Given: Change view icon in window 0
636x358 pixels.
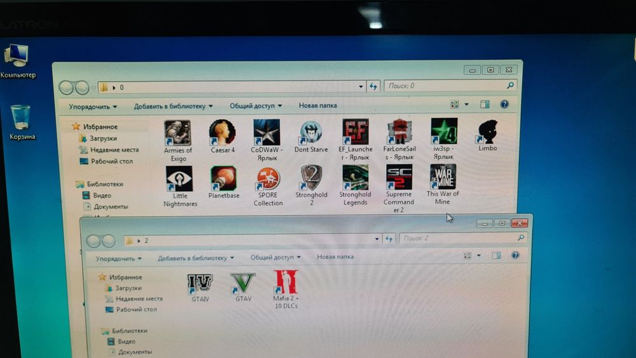Looking at the screenshot, I should pos(455,105).
